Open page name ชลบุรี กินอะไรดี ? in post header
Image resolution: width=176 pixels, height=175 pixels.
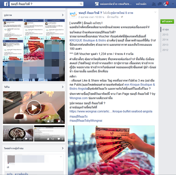tap(90, 13)
